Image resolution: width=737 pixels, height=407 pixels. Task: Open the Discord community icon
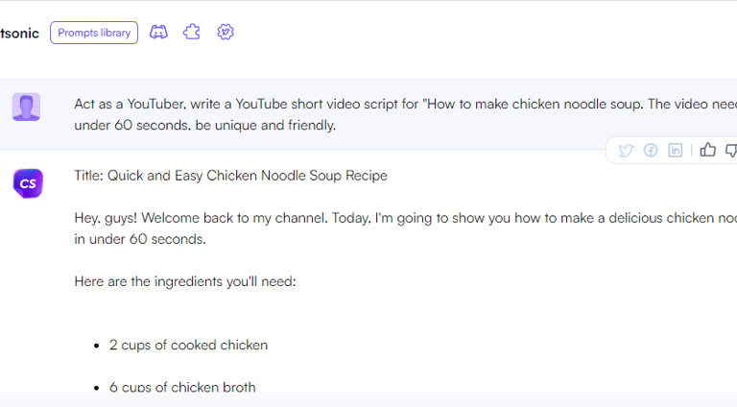[159, 33]
